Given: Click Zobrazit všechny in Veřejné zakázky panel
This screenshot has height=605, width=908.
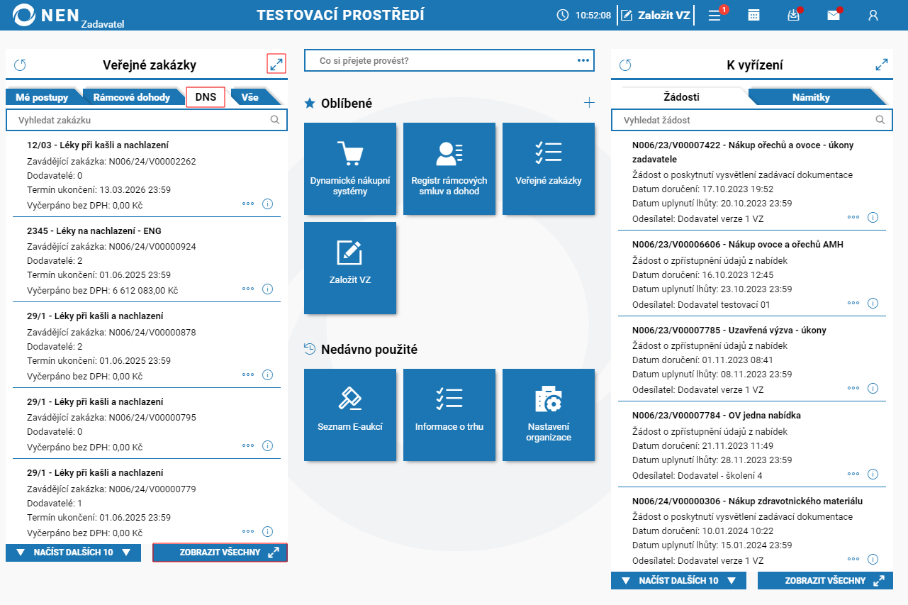Looking at the screenshot, I should [x=220, y=553].
